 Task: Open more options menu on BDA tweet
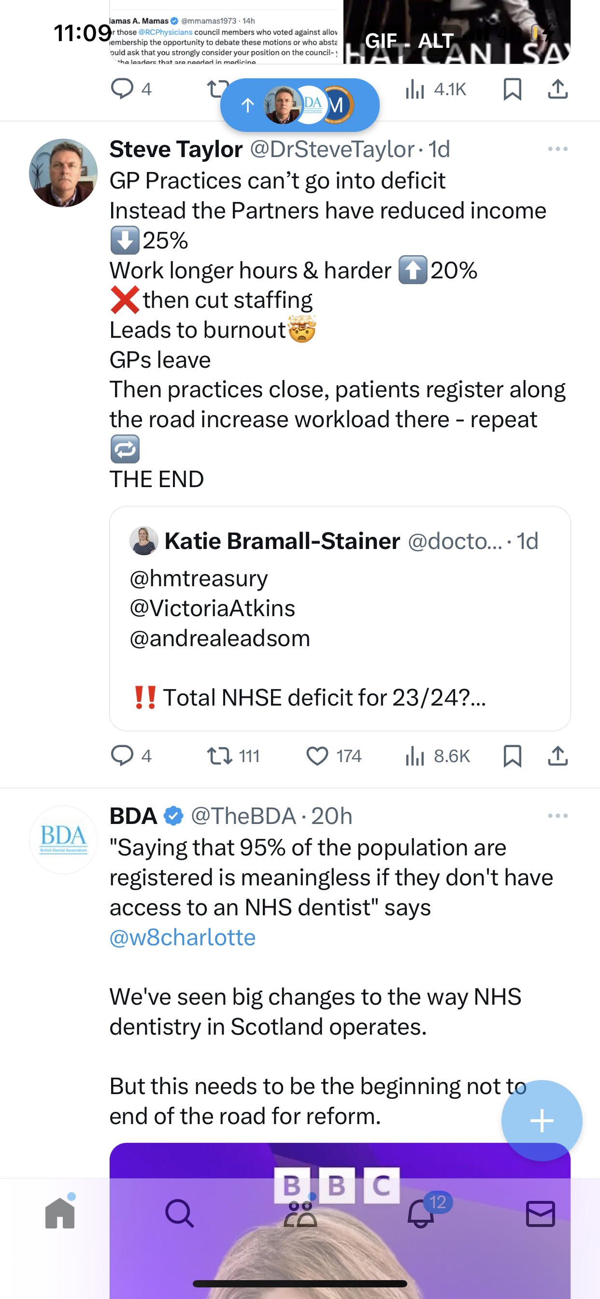pyautogui.click(x=557, y=815)
